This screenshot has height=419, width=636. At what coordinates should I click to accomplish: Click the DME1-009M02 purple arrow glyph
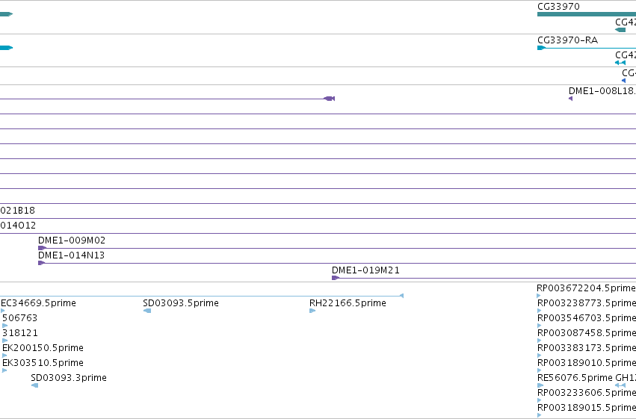click(42, 248)
